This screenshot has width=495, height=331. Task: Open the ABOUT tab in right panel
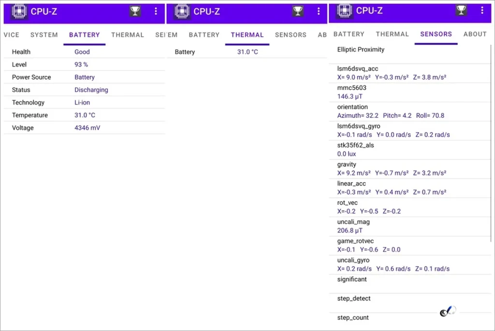tap(475, 34)
